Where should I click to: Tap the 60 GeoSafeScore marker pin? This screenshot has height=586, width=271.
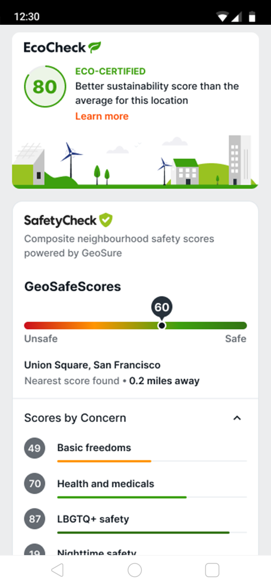162,307
